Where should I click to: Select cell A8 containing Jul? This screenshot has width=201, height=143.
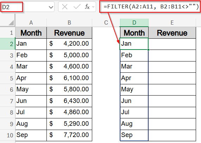(31, 112)
